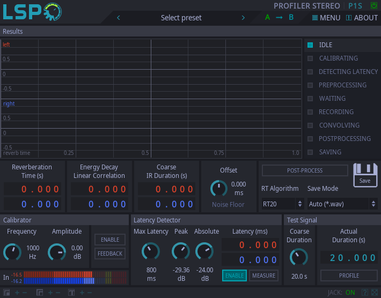Open the help question mark icon
The image size is (381, 298).
tap(364, 293)
